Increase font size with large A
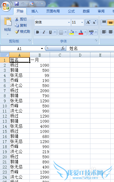This screenshot has width=114, height=182. pos(88,22)
